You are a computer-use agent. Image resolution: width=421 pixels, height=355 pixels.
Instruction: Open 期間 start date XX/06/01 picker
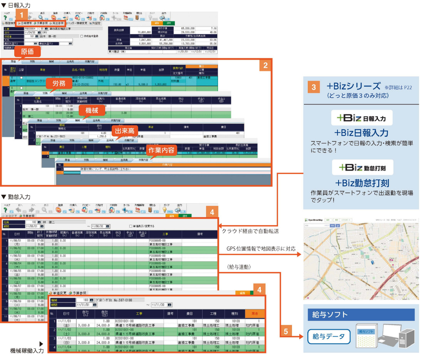point(42,226)
